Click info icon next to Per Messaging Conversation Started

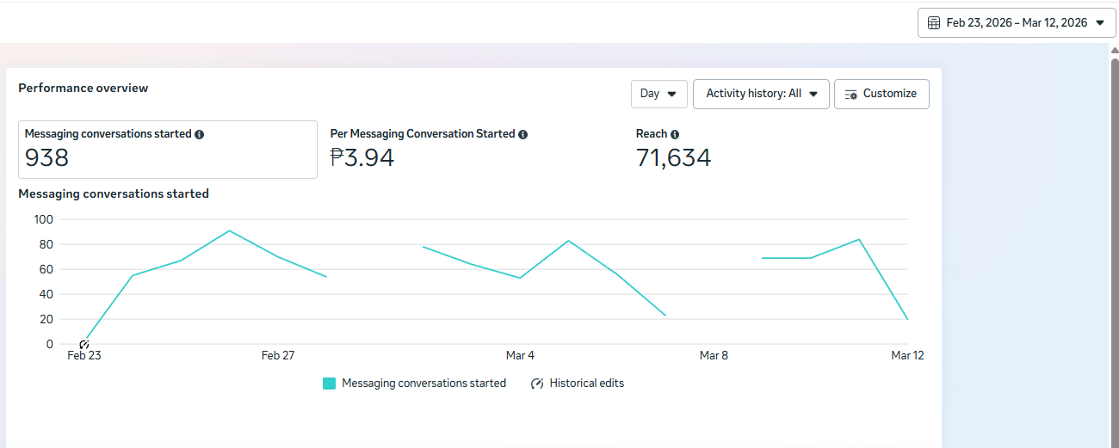pos(523,135)
